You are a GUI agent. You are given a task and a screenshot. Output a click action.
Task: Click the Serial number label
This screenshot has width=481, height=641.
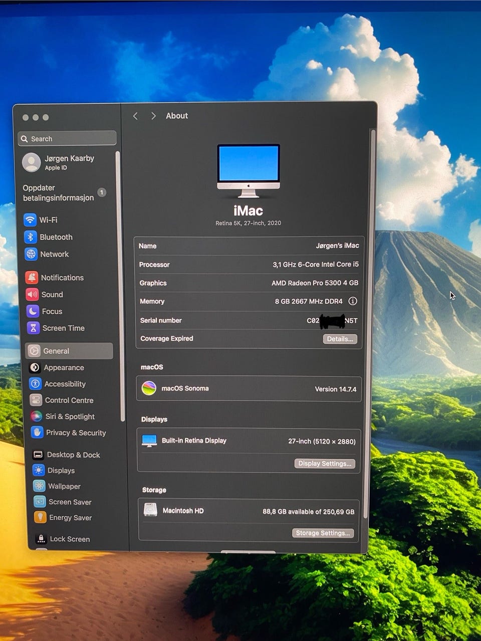click(161, 320)
